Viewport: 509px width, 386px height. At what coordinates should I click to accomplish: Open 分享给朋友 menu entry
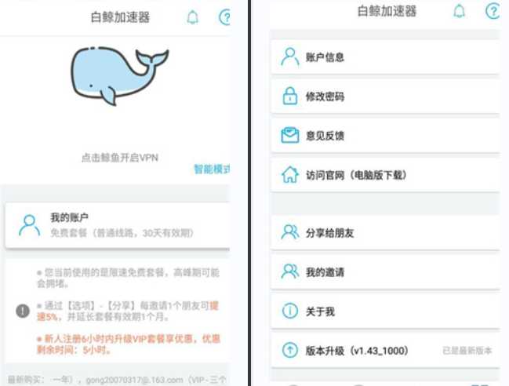385,233
